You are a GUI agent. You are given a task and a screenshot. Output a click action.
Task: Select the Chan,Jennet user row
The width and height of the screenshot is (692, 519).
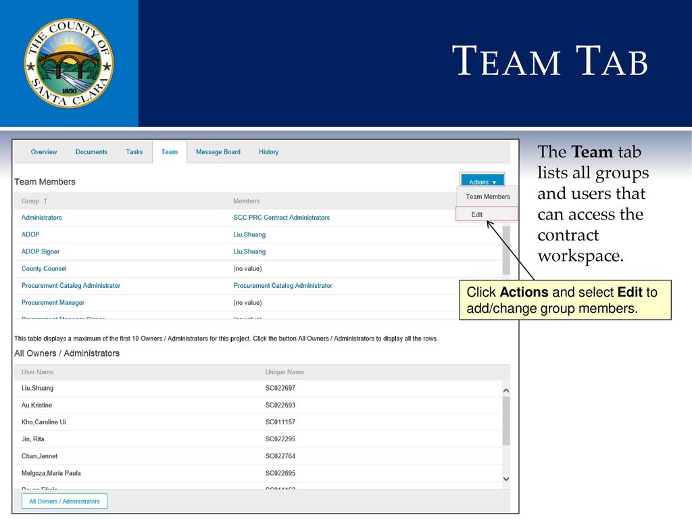[x=258, y=456]
